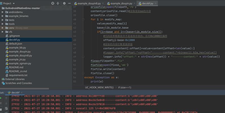Expand the example_binaries folder arrow
Image resolution: width=225 pixels, height=113 pixels.
[x=3, y=16]
